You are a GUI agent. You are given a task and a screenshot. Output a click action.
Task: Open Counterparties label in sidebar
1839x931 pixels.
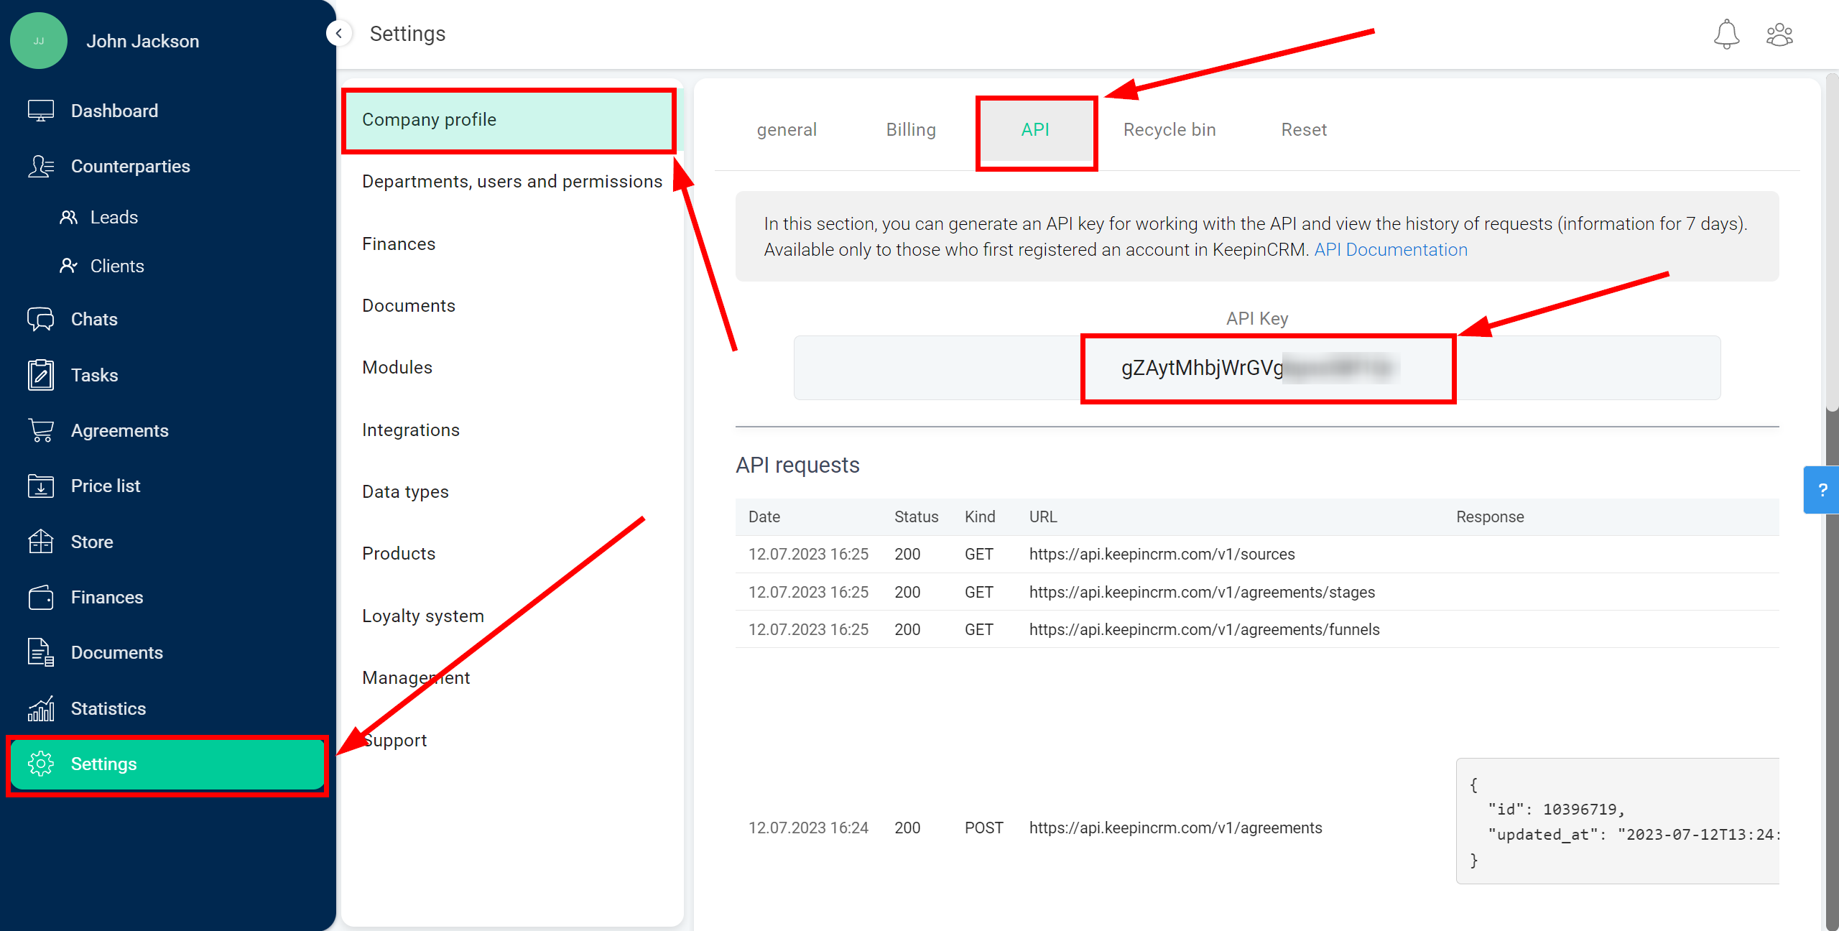pyautogui.click(x=131, y=166)
